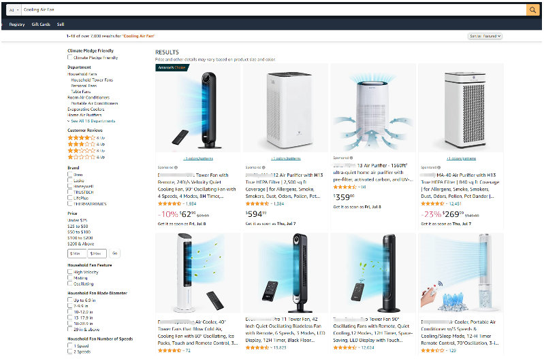Open the white air cooler product thumbnail
The height and width of the screenshot is (361, 544).
197,273
